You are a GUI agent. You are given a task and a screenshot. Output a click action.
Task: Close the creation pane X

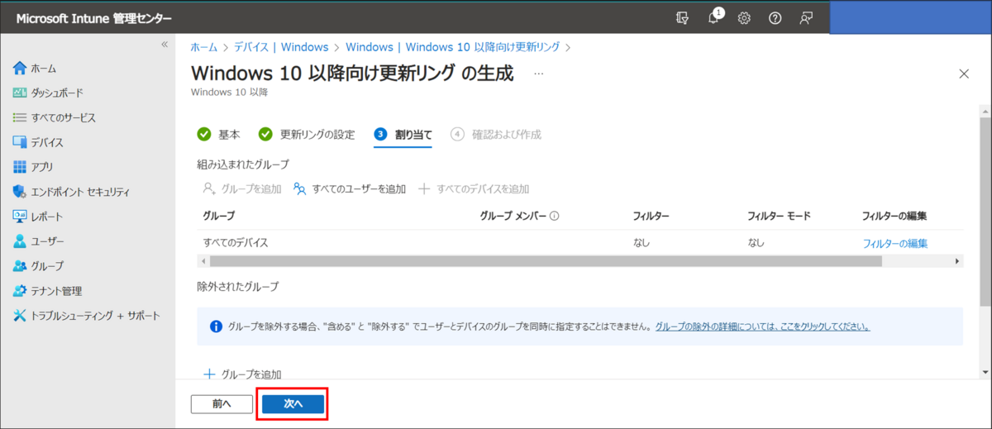click(x=964, y=74)
